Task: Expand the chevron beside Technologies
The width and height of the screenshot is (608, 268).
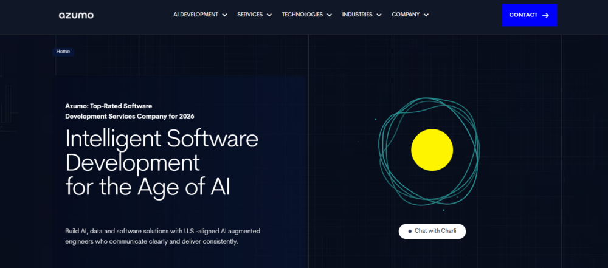Action: [329, 15]
